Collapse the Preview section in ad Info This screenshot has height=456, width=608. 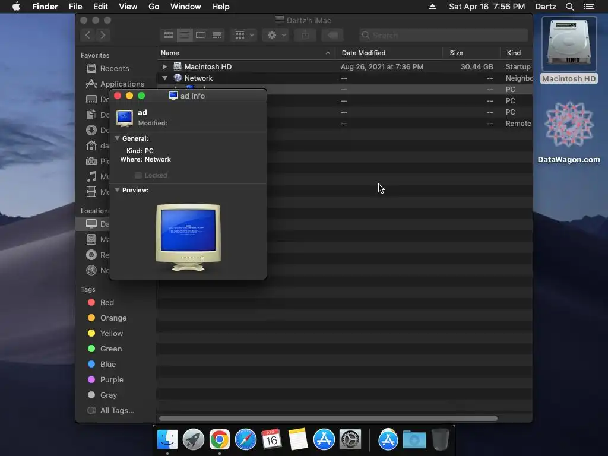[x=117, y=189]
